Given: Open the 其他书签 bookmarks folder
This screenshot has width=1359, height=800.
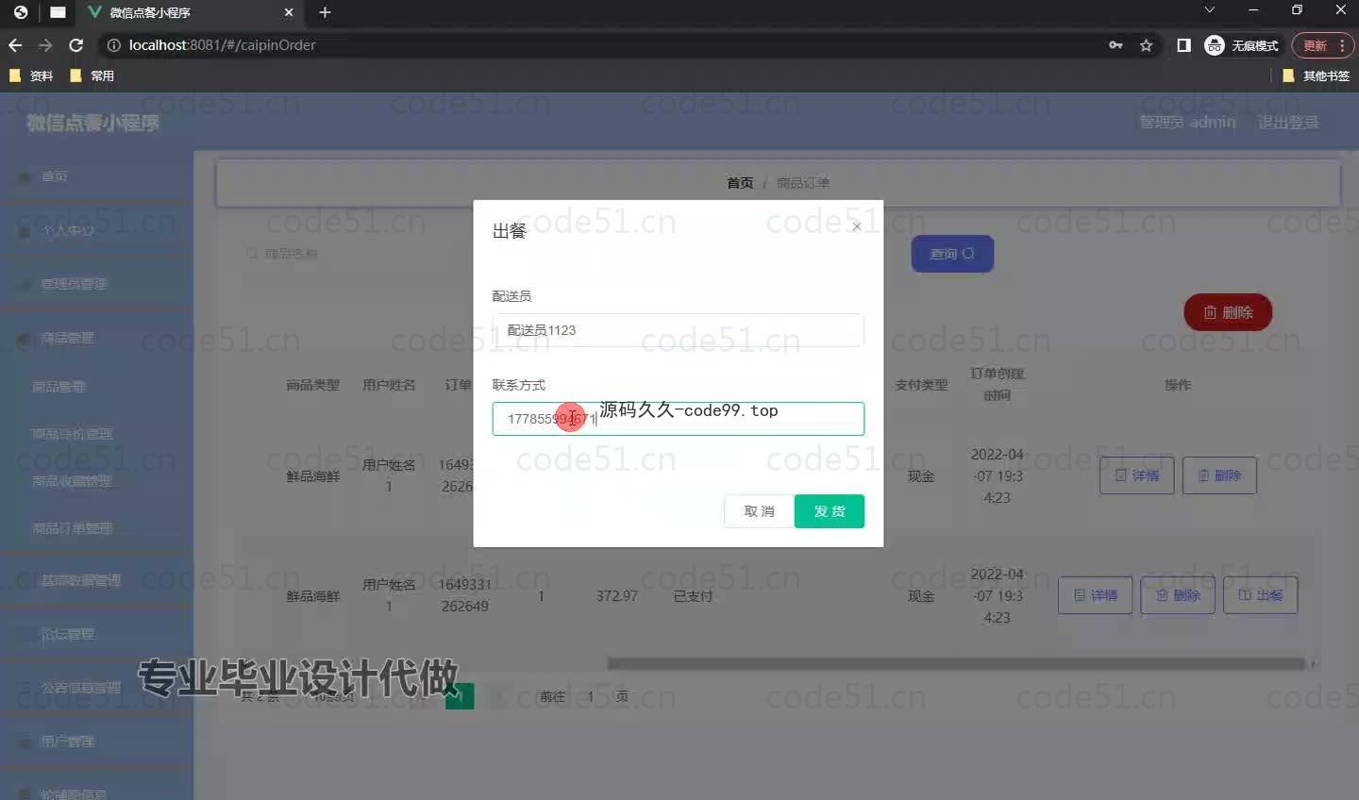Looking at the screenshot, I should tap(1317, 75).
